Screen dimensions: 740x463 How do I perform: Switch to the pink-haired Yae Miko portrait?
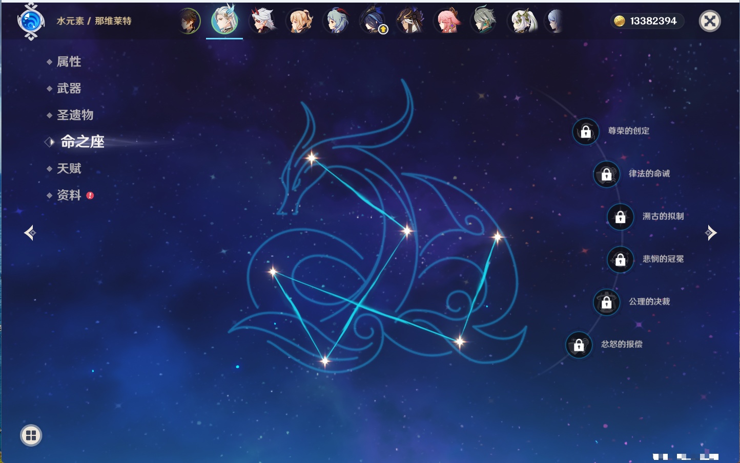pos(447,21)
